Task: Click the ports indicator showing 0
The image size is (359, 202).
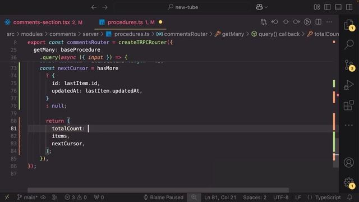Action: (99, 197)
